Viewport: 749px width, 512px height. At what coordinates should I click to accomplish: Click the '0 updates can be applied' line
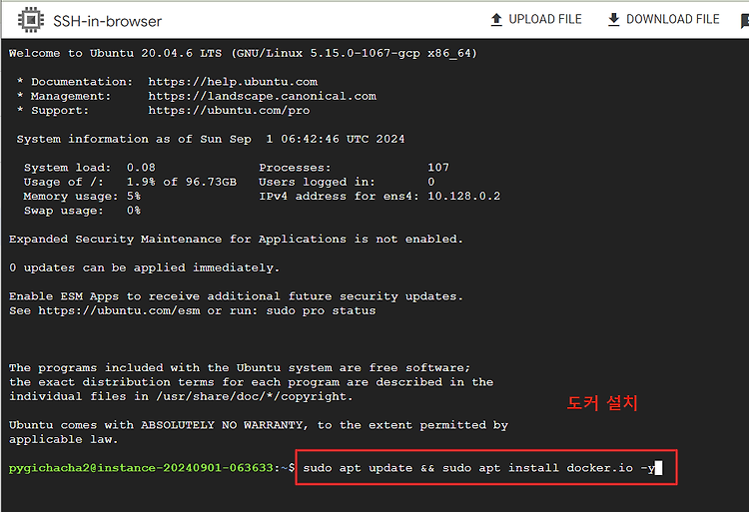144,267
